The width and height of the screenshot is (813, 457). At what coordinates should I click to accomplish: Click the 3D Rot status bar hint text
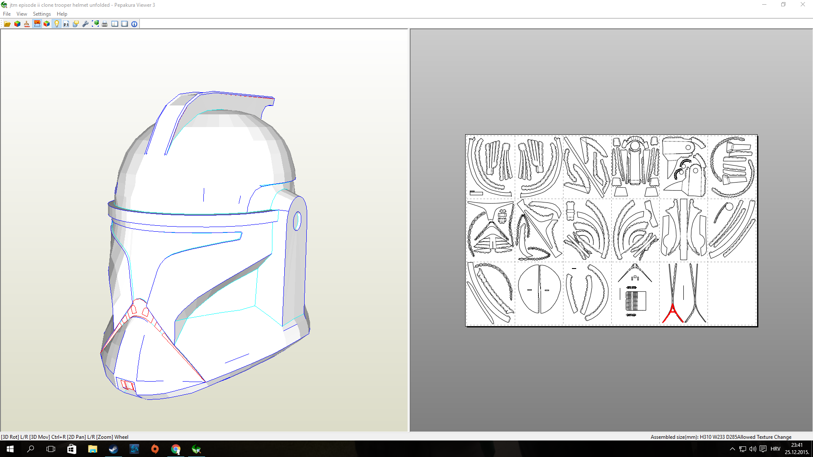[65, 437]
